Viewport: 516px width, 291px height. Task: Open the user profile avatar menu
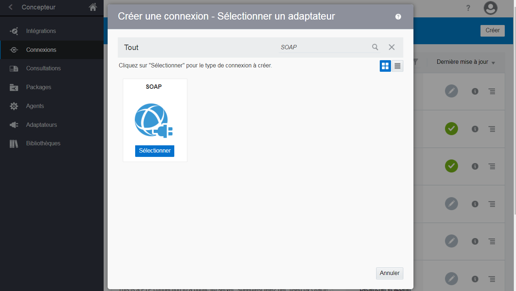(491, 8)
